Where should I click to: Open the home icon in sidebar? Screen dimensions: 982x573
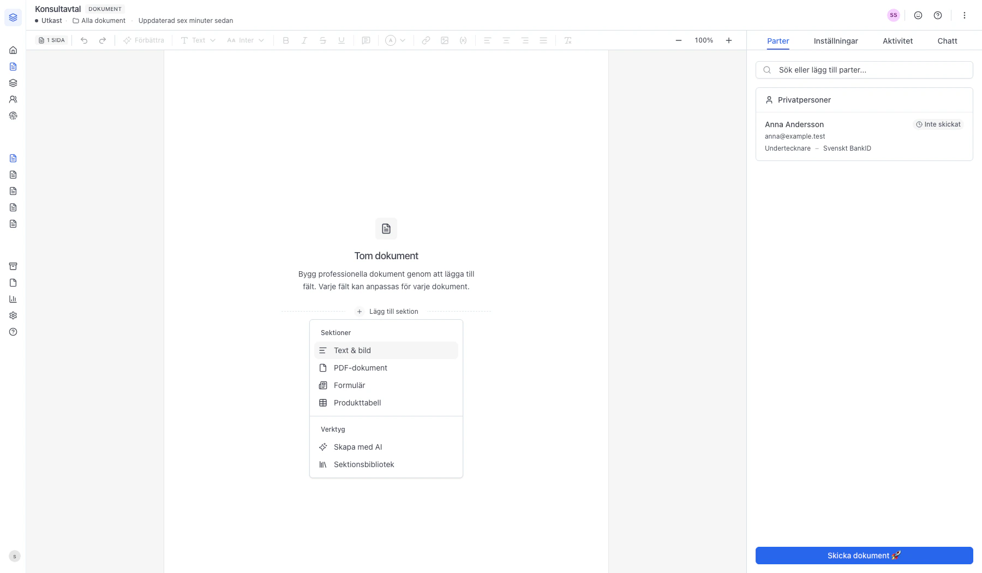tap(13, 50)
